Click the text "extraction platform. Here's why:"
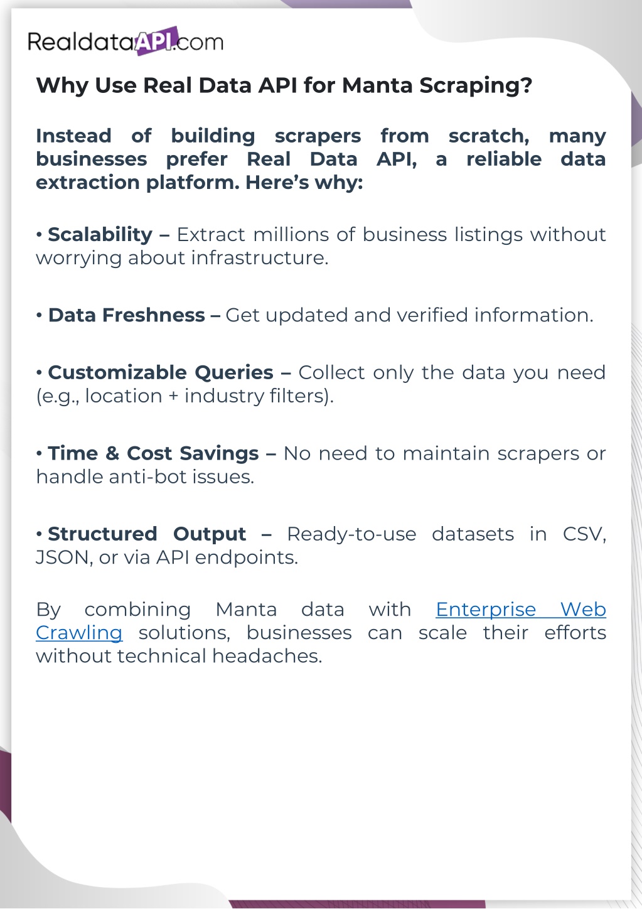 pos(199,183)
